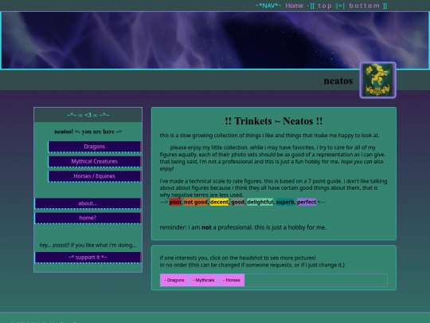Open Horses / Equines in the sidebar

pos(94,176)
